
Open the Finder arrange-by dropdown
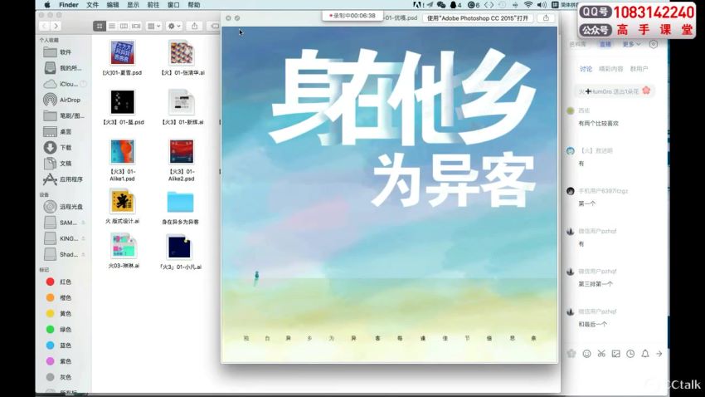[x=153, y=26]
